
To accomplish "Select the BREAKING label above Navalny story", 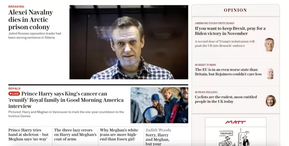I will coord(16,7).
